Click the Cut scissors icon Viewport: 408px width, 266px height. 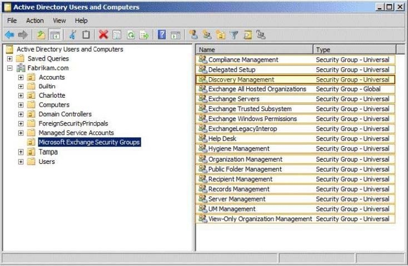(73, 34)
